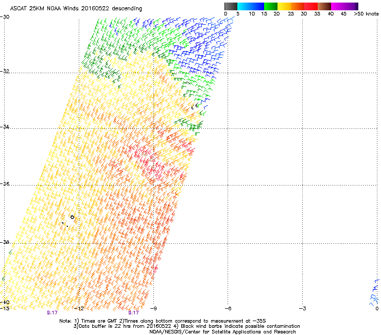Click the '-30' latitude axis label
The height and width of the screenshot is (335, 381).
5,17
